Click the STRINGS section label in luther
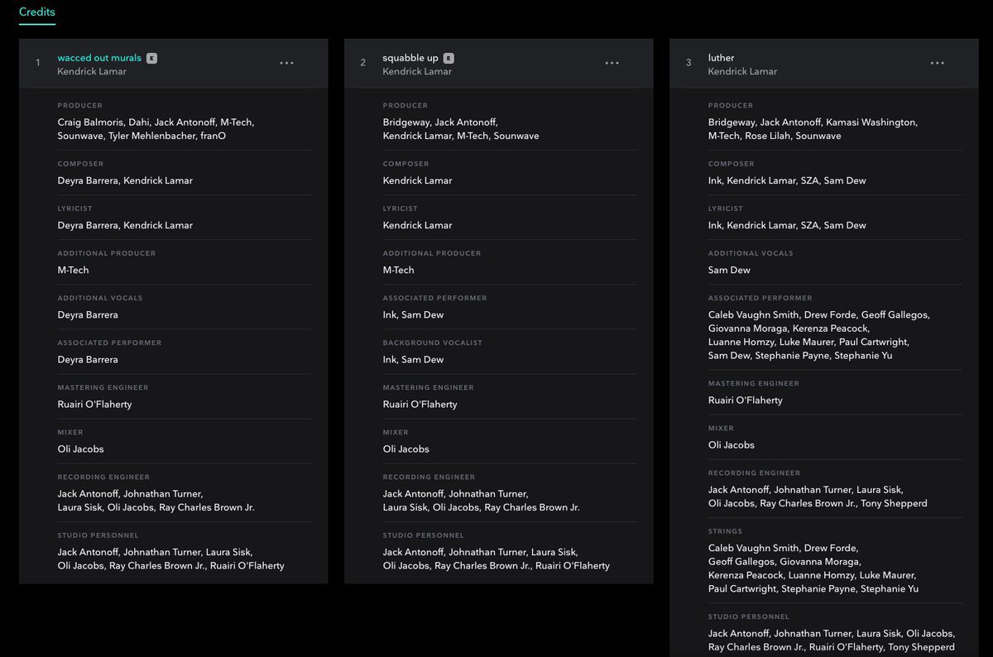Viewport: 993px width, 657px height. click(x=725, y=531)
